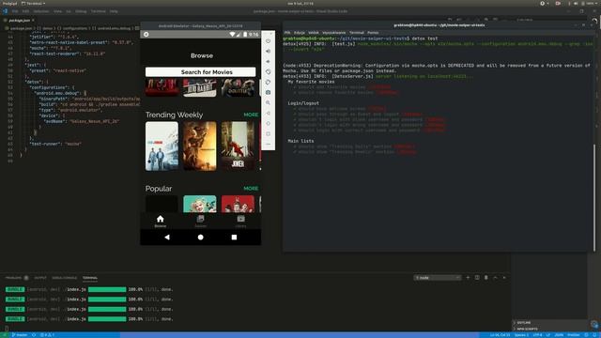This screenshot has width=601, height=338.
Task: Open Edycja menu in terminal window
Action: pyautogui.click(x=300, y=33)
